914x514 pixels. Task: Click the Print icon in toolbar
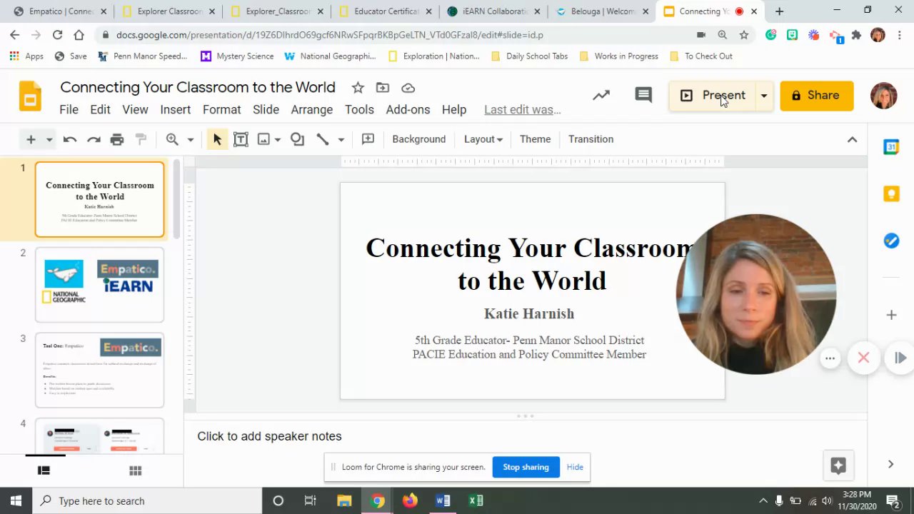117,139
